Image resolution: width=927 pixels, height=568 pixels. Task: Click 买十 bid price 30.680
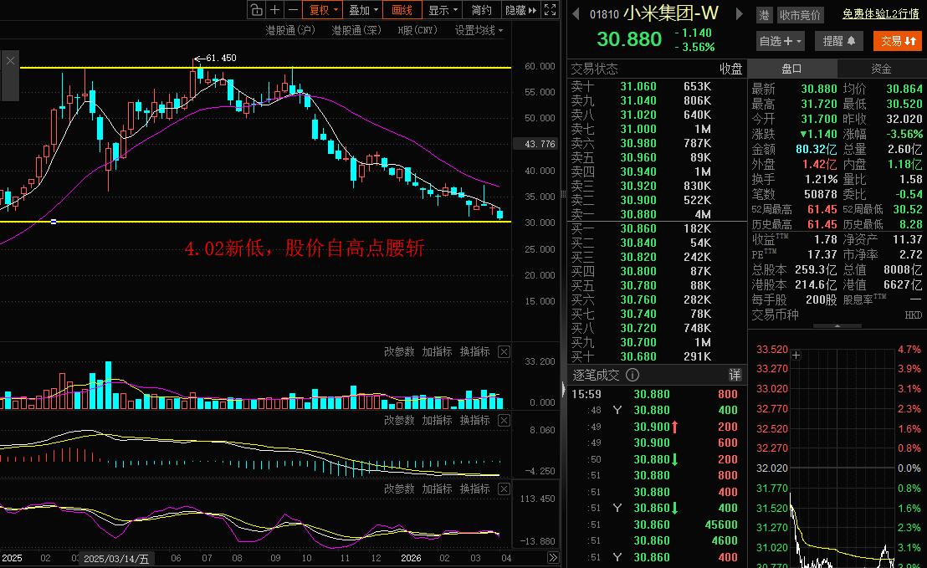(x=638, y=356)
